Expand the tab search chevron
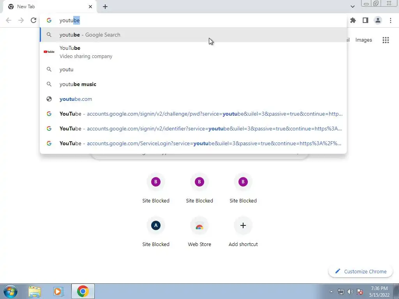 click(x=352, y=7)
